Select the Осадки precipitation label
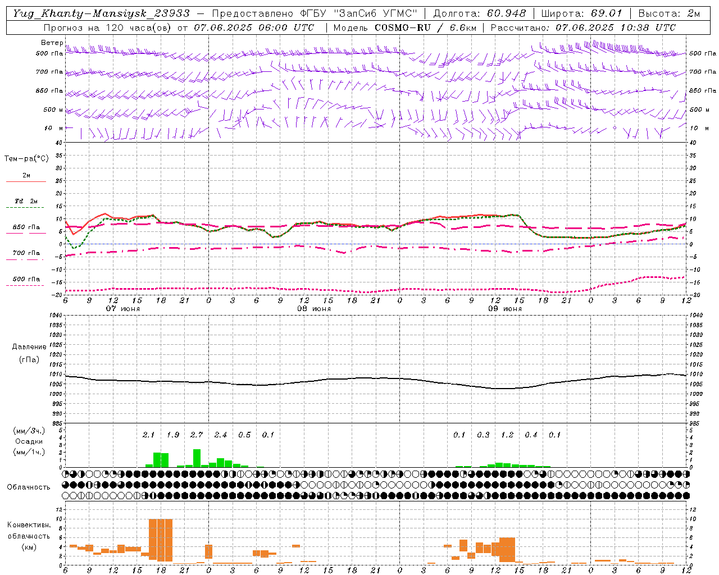The width and height of the screenshot is (719, 575). click(29, 441)
